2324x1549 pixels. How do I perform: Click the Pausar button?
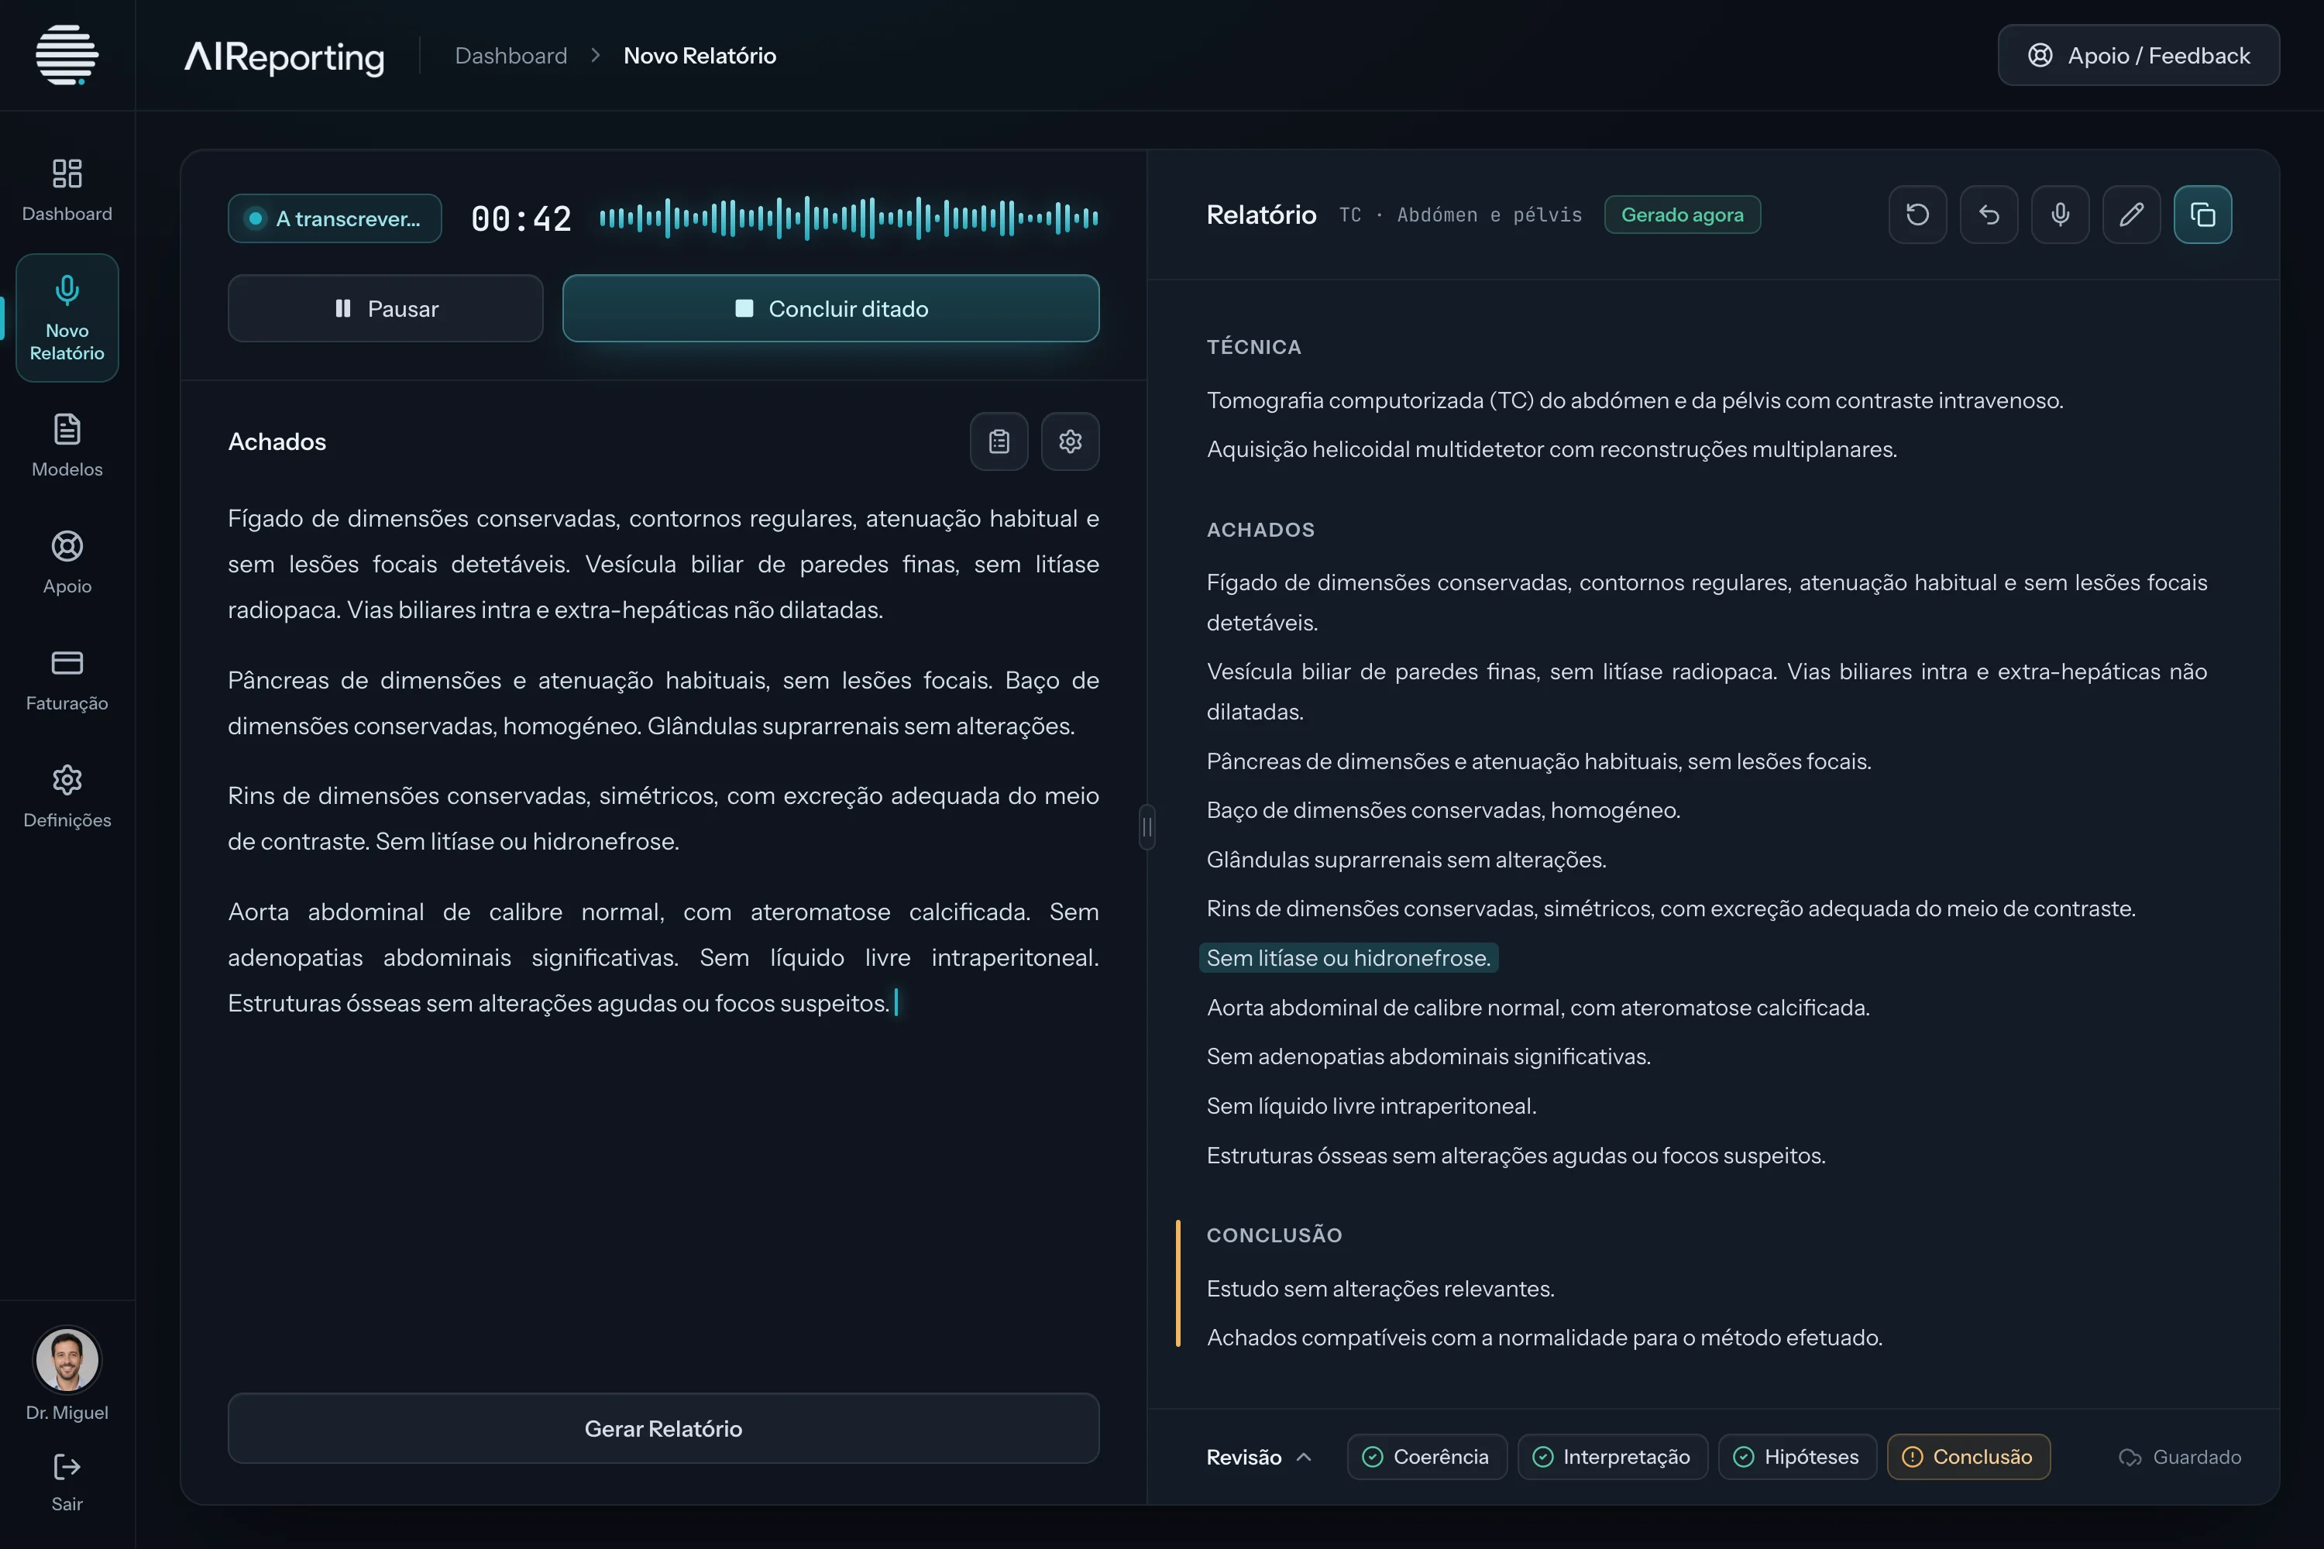point(385,308)
